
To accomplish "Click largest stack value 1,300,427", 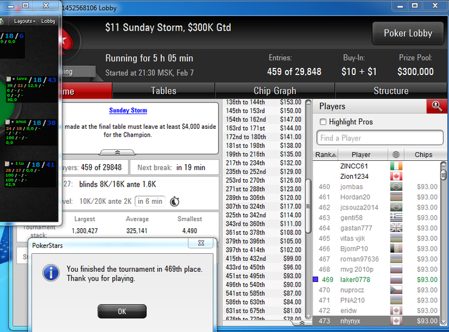I will pyautogui.click(x=85, y=231).
